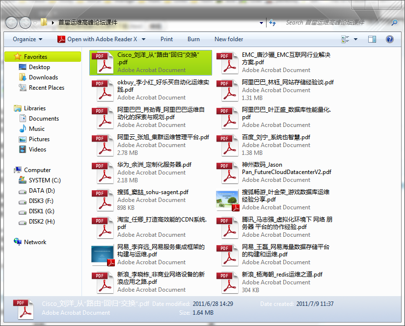Click Burn in the toolbar
405x326 pixels.
coord(193,39)
